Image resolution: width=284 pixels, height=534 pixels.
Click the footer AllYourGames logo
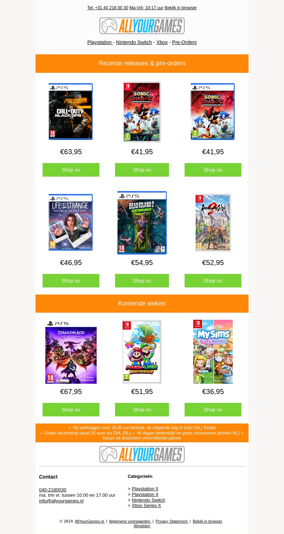pos(142,454)
